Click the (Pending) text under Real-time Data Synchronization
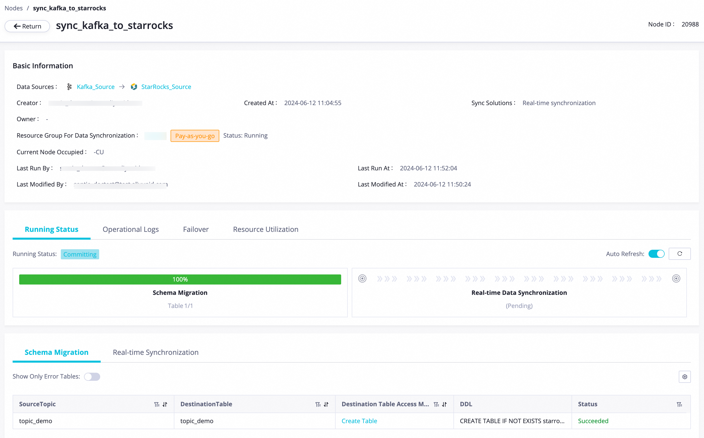 (x=519, y=306)
